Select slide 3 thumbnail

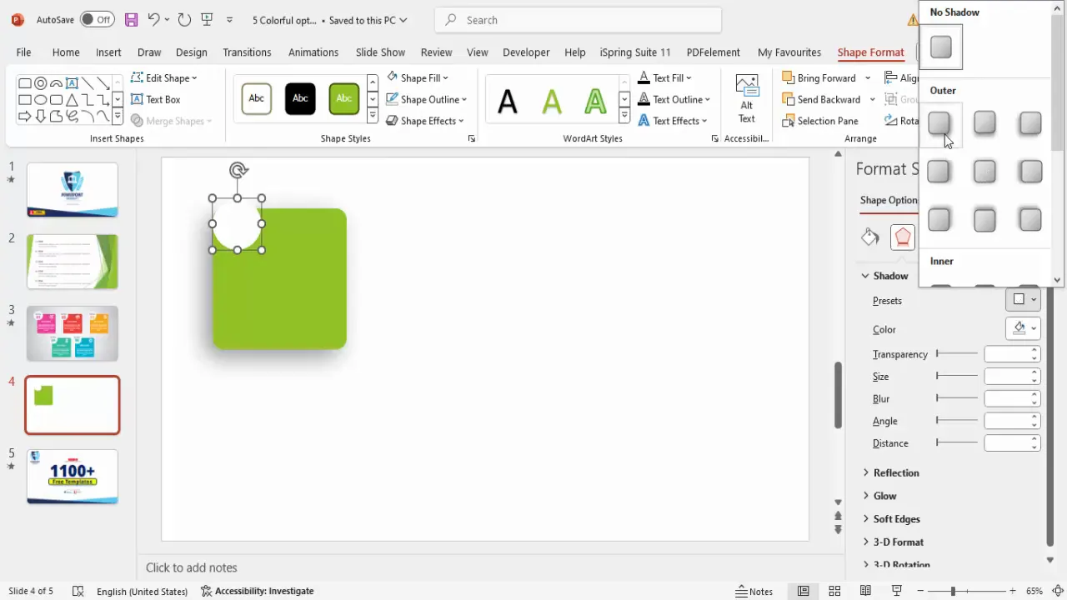[x=73, y=333]
